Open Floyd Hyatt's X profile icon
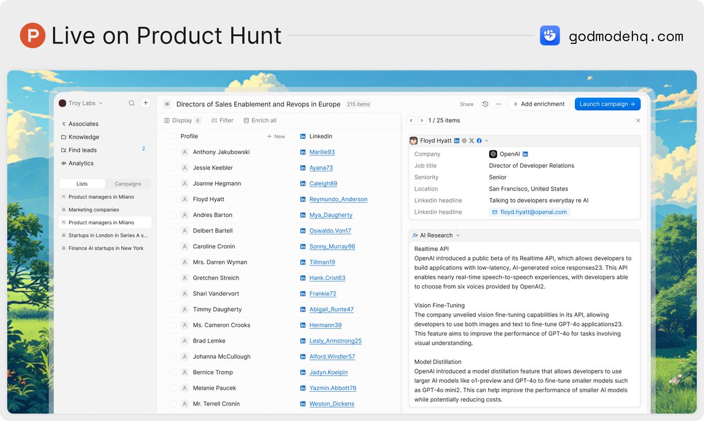704x421 pixels. coord(472,141)
